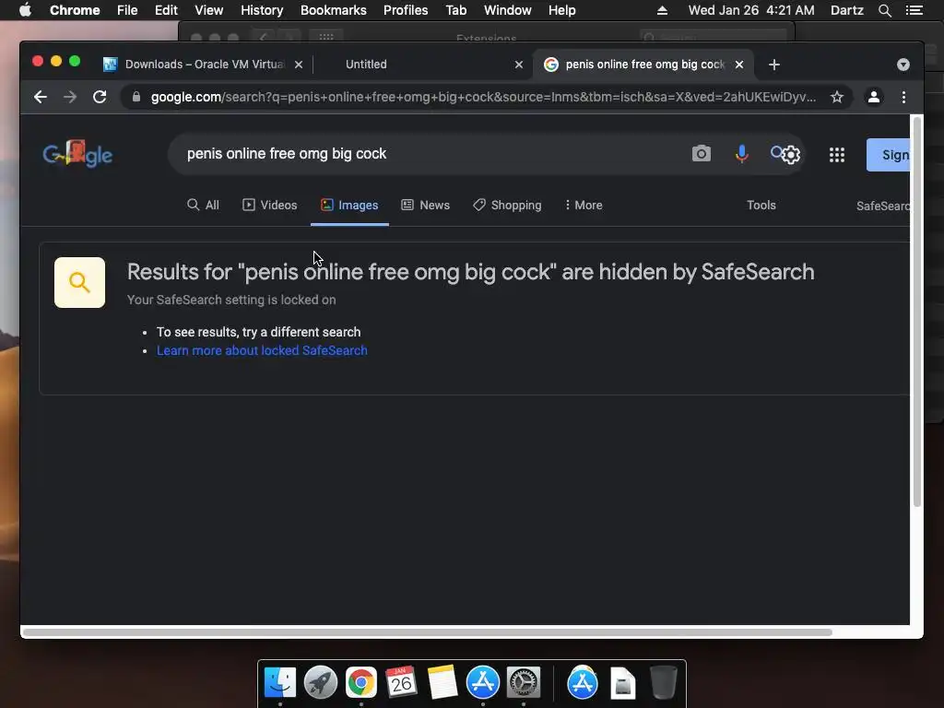Open the Google apps grid
The width and height of the screenshot is (944, 708).
[x=837, y=155]
